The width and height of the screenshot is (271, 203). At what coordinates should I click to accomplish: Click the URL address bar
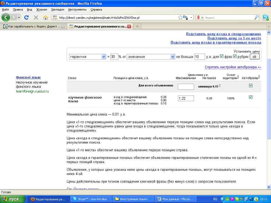point(118,17)
